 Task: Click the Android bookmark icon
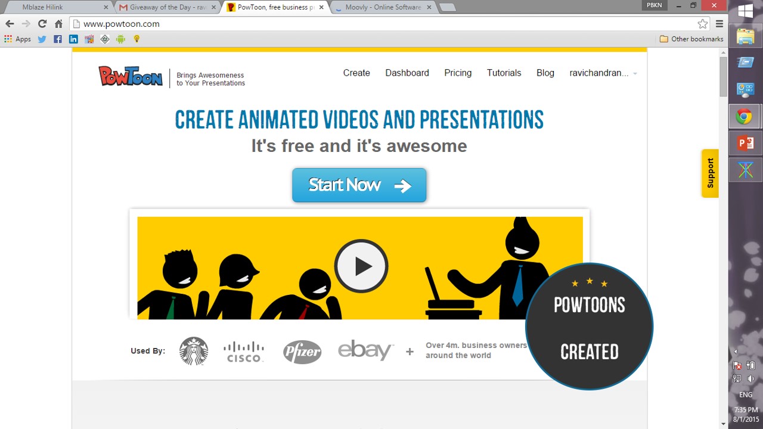pyautogui.click(x=120, y=39)
